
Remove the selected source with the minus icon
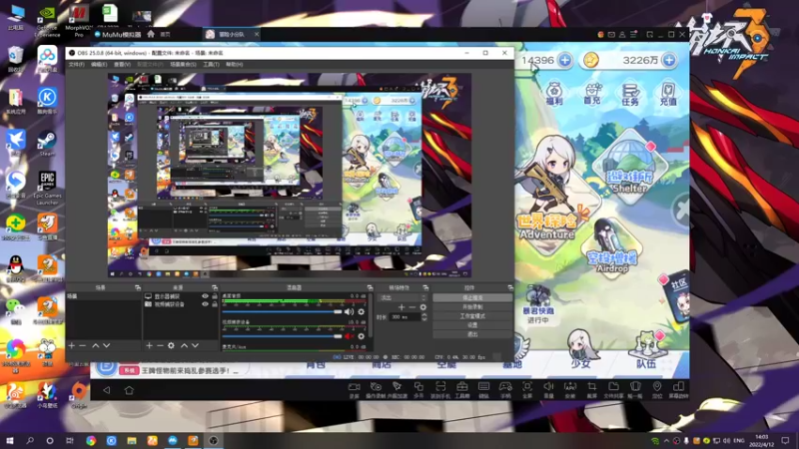click(x=160, y=345)
